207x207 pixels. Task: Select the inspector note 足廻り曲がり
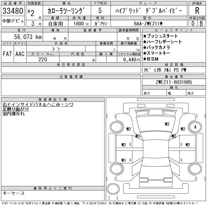[x=16, y=109]
